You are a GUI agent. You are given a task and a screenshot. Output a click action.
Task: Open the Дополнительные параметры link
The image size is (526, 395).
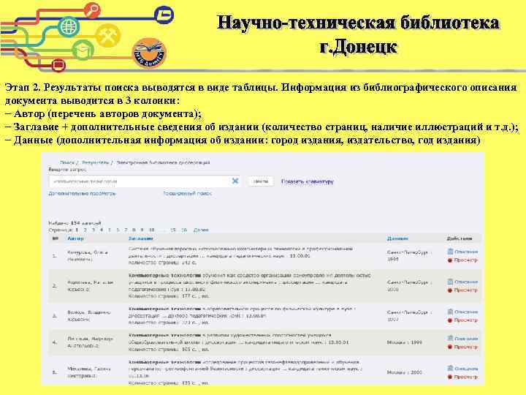(82, 193)
